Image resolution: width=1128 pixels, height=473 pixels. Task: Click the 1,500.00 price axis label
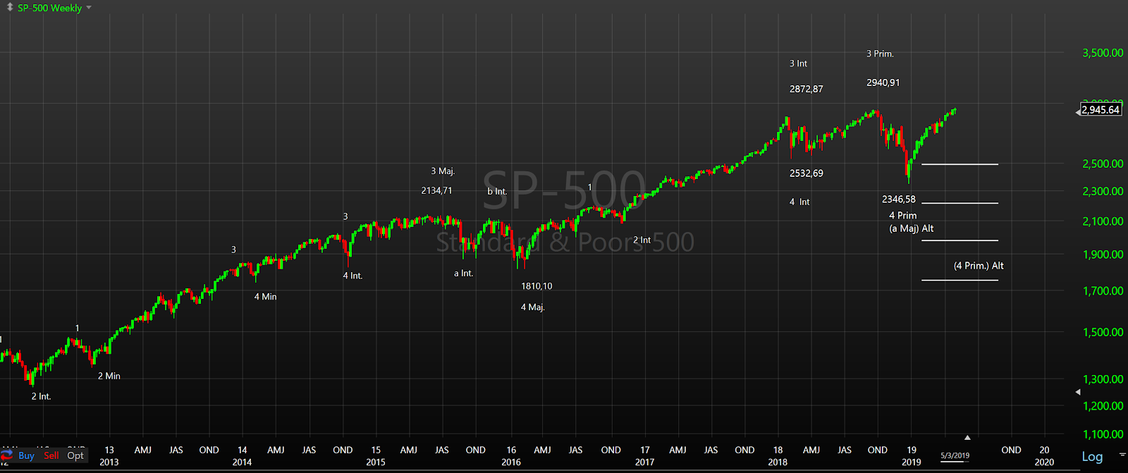pyautogui.click(x=1103, y=332)
